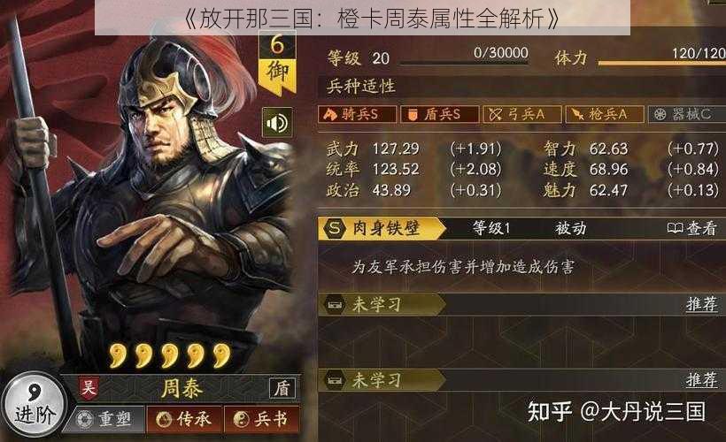Click the 进阶 round advance button
726x442 pixels.
coord(34,405)
